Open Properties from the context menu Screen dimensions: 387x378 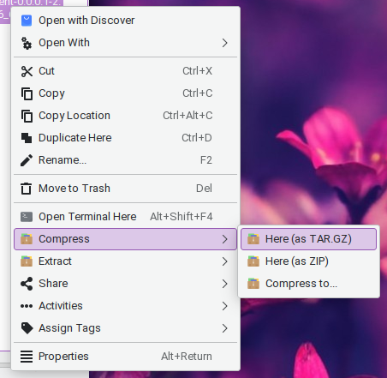(125, 357)
